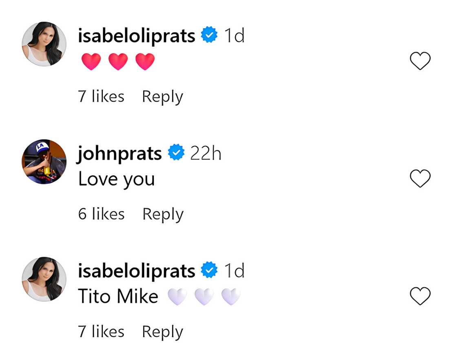
Task: Open the profile picture beside the "Tito Mike" comment
Action: 44,279
